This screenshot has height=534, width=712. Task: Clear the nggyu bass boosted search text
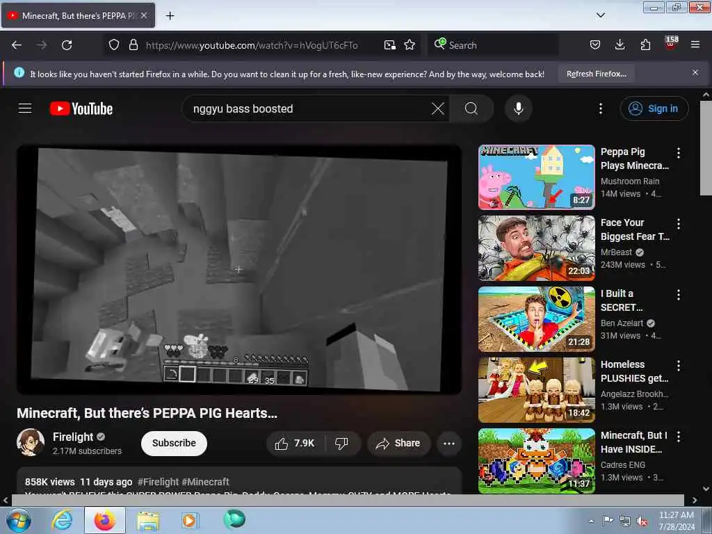[x=438, y=108]
